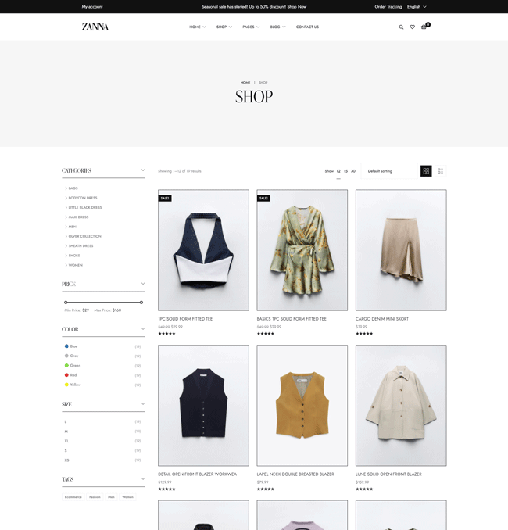Show 15 products per page
Screen dimensions: 508x530
(345, 171)
